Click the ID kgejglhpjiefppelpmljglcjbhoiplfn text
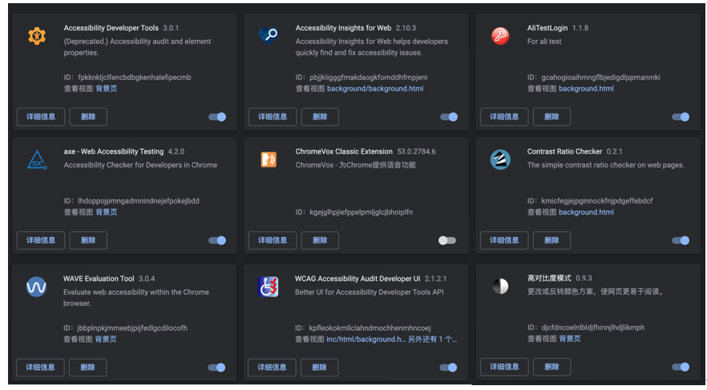Image resolution: width=707 pixels, height=390 pixels. (354, 212)
